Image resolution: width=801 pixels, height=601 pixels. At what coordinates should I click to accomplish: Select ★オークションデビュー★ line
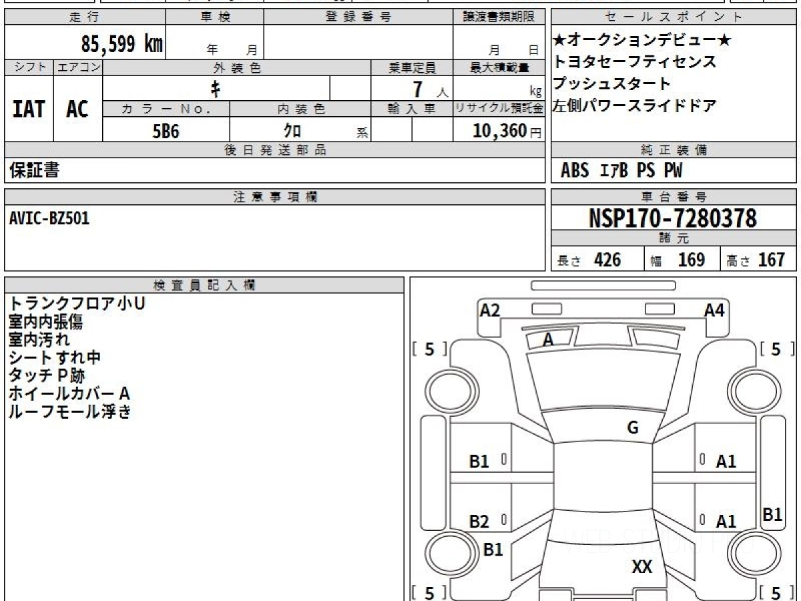[x=642, y=41]
